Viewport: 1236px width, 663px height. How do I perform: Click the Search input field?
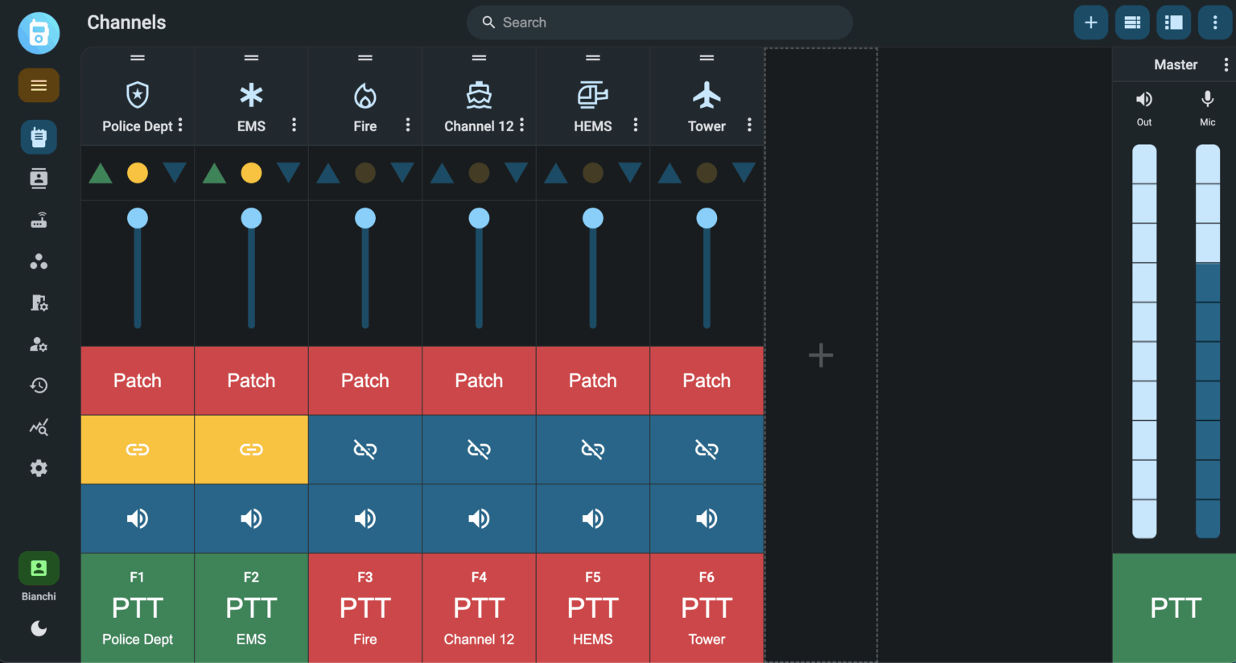tap(660, 23)
